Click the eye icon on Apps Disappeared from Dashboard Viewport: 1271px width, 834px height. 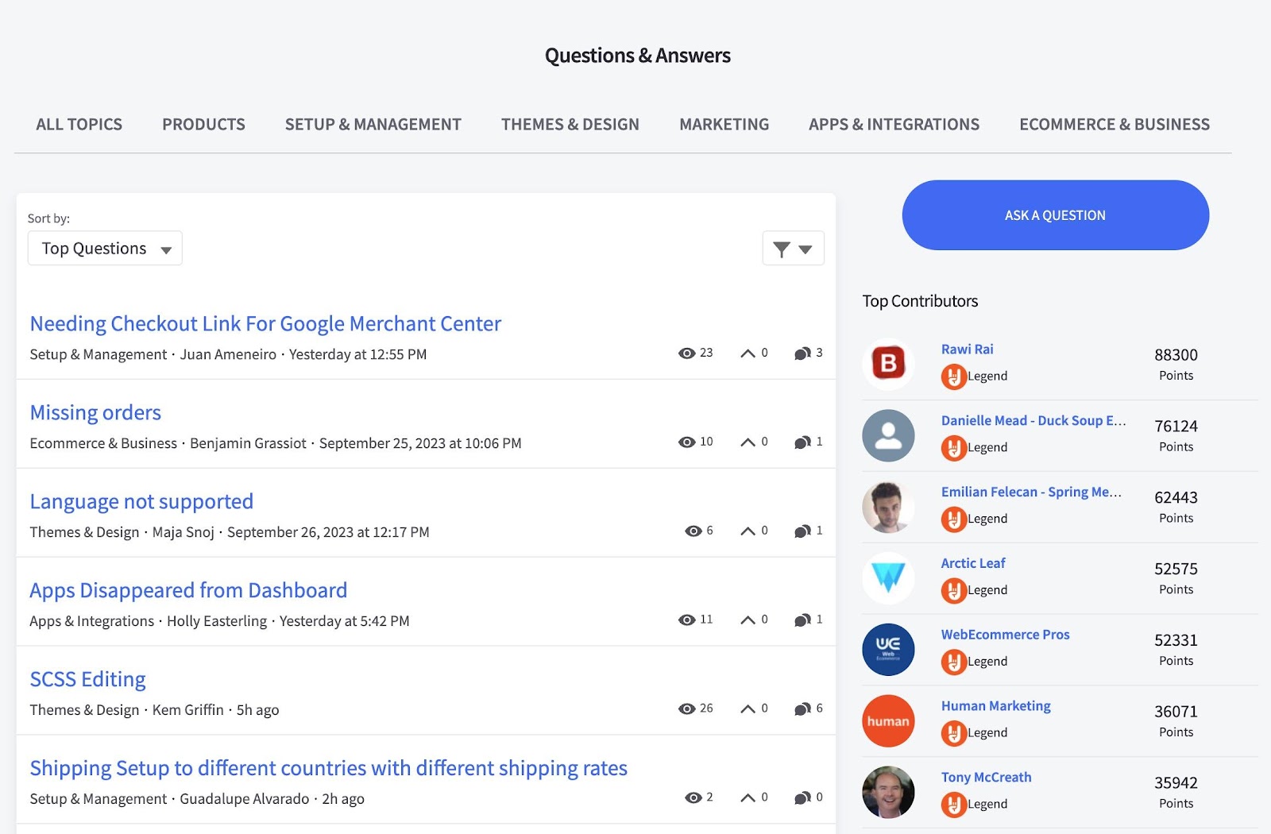[688, 620]
